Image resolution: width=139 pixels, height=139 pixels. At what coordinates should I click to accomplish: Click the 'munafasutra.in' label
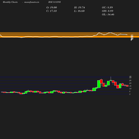32,2
